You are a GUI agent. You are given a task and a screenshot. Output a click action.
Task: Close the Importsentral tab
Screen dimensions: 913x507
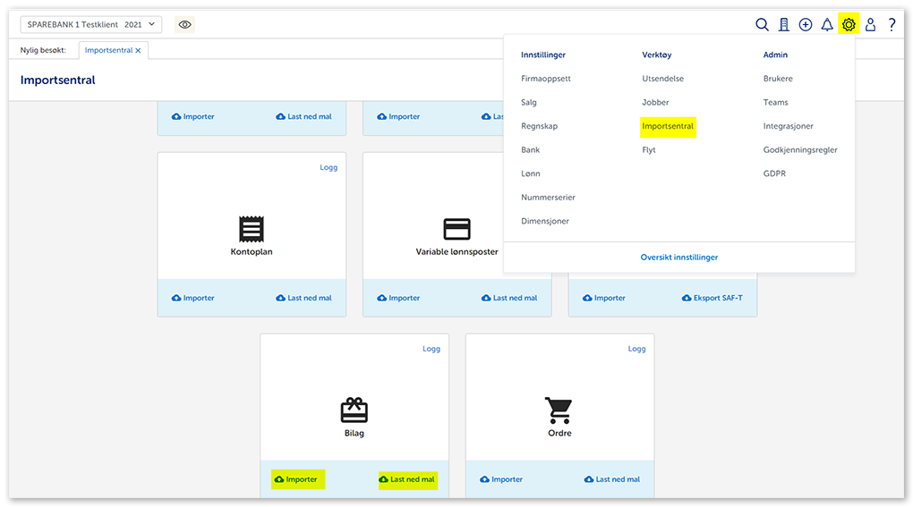pos(138,51)
